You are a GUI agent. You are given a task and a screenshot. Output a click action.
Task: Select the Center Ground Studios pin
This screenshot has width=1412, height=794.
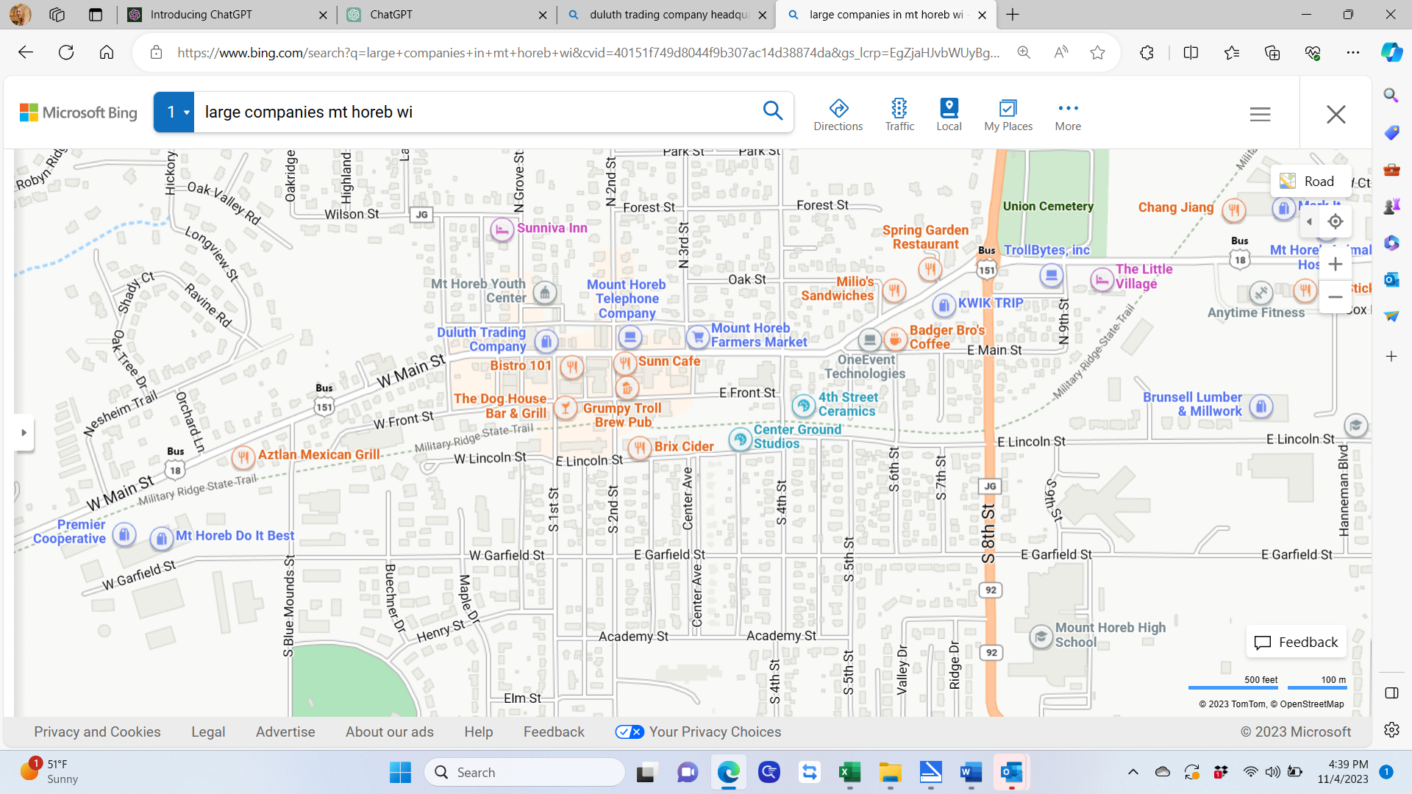[740, 439]
